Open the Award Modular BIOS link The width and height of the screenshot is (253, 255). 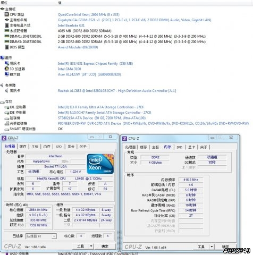[x=78, y=47]
